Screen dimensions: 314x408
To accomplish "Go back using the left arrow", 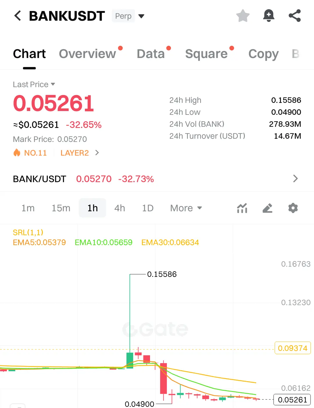I will (x=18, y=16).
